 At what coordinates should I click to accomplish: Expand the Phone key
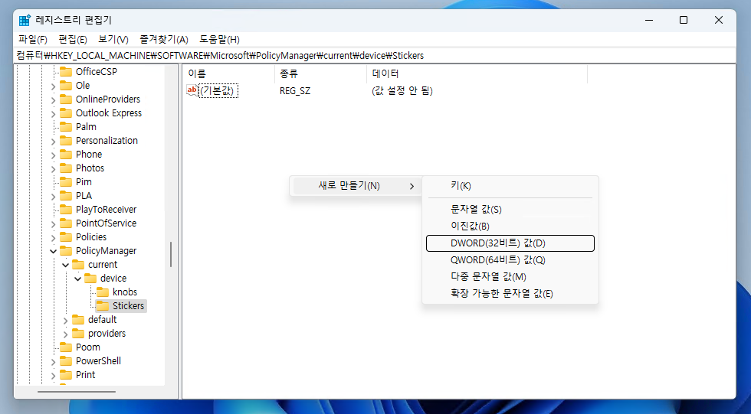(53, 155)
